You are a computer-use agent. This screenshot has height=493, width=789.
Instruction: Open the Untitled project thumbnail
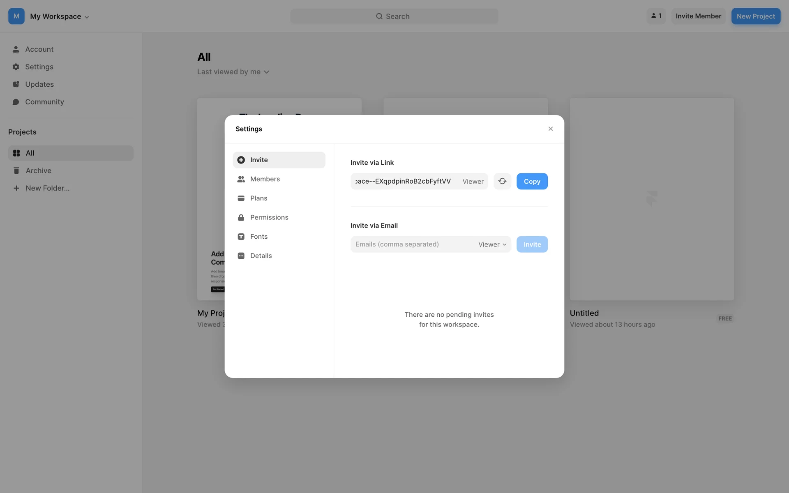click(651, 199)
